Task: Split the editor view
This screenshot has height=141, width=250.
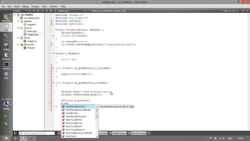Action: (x=243, y=11)
